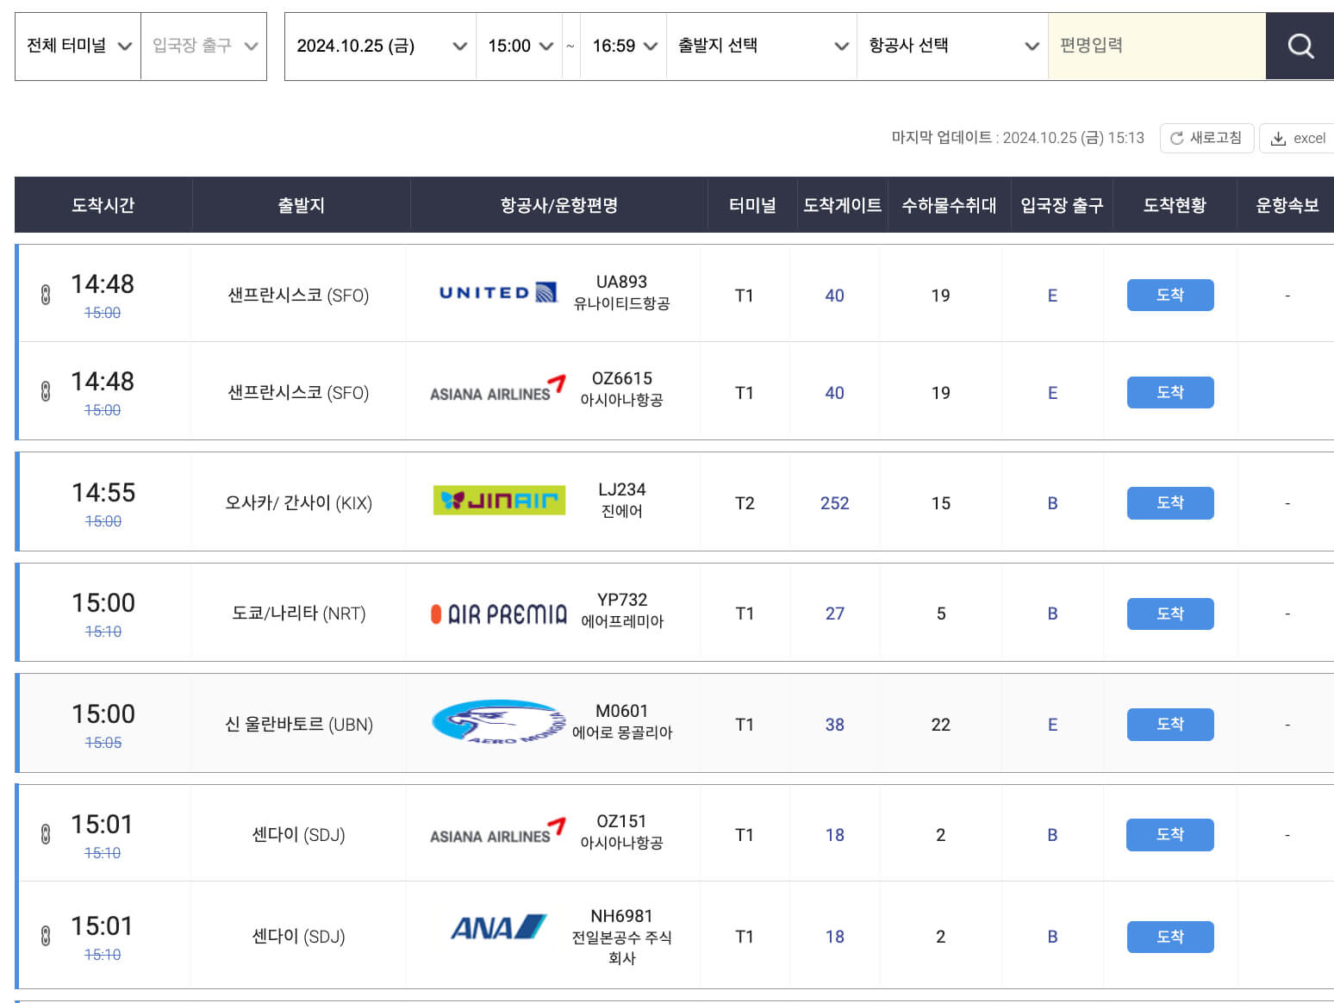Screen dimensions: 1334x1003
Task: Open the 입국장 출구 exit dropdown
Action: [204, 46]
